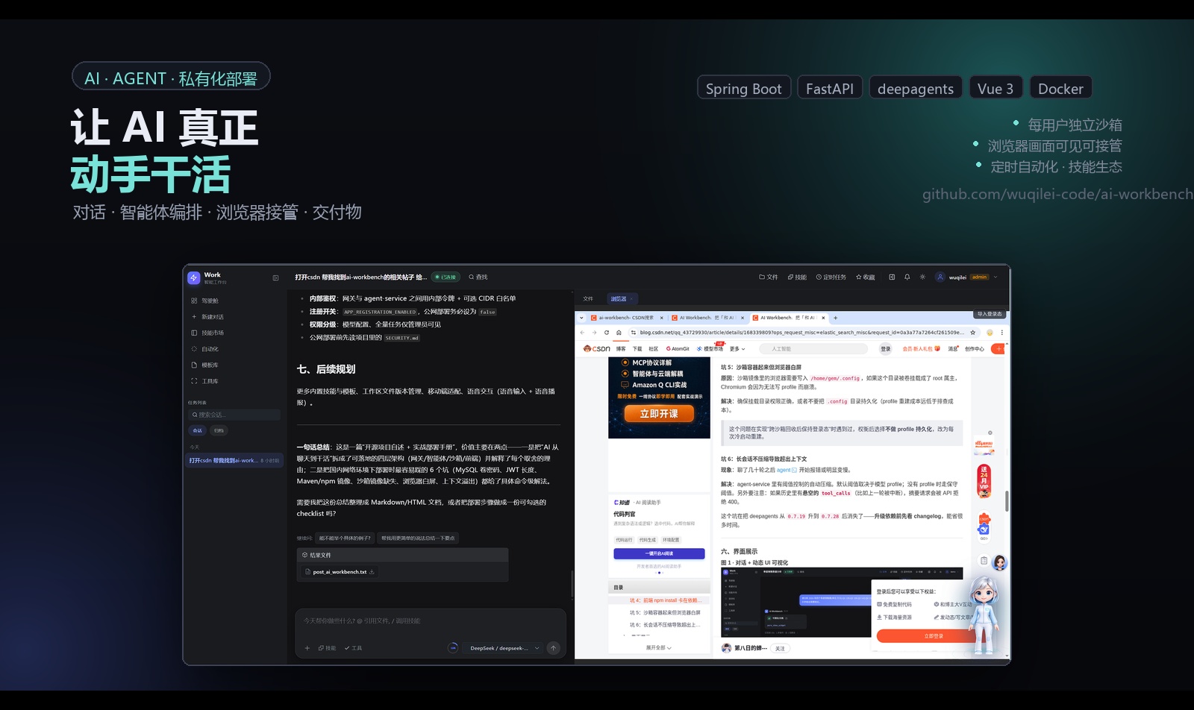Expand the CSDN 更多 menu

(x=737, y=349)
